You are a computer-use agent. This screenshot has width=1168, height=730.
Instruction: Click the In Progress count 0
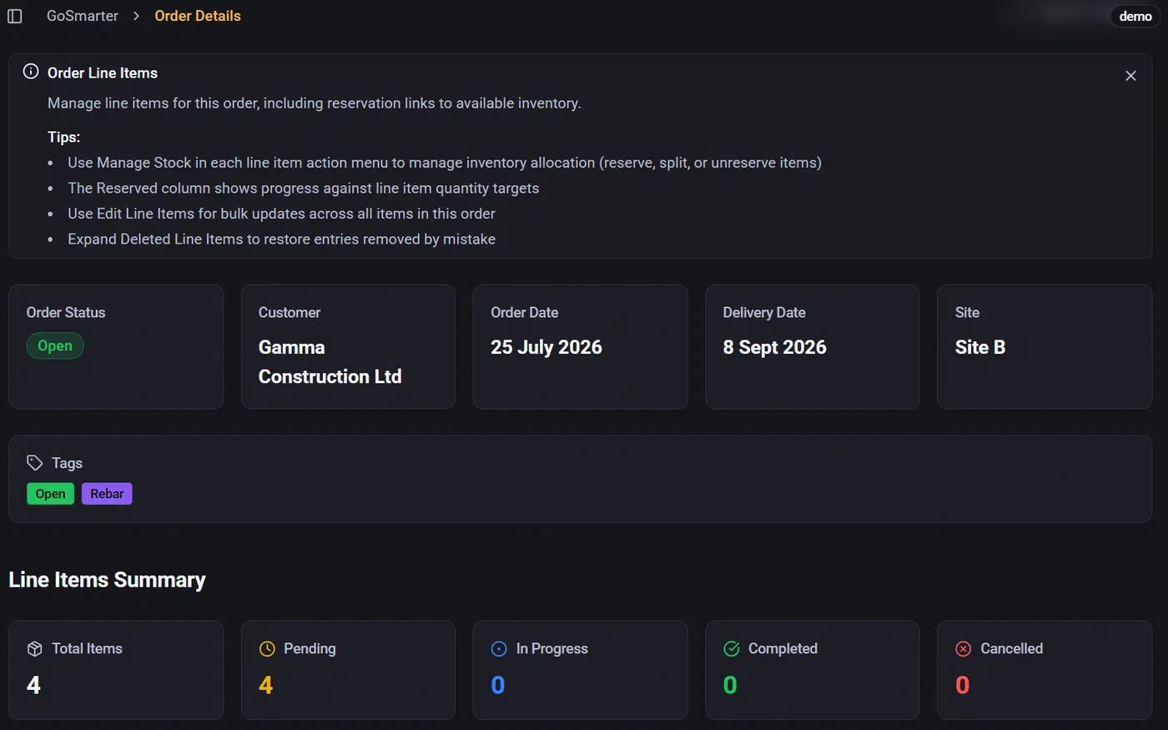498,685
